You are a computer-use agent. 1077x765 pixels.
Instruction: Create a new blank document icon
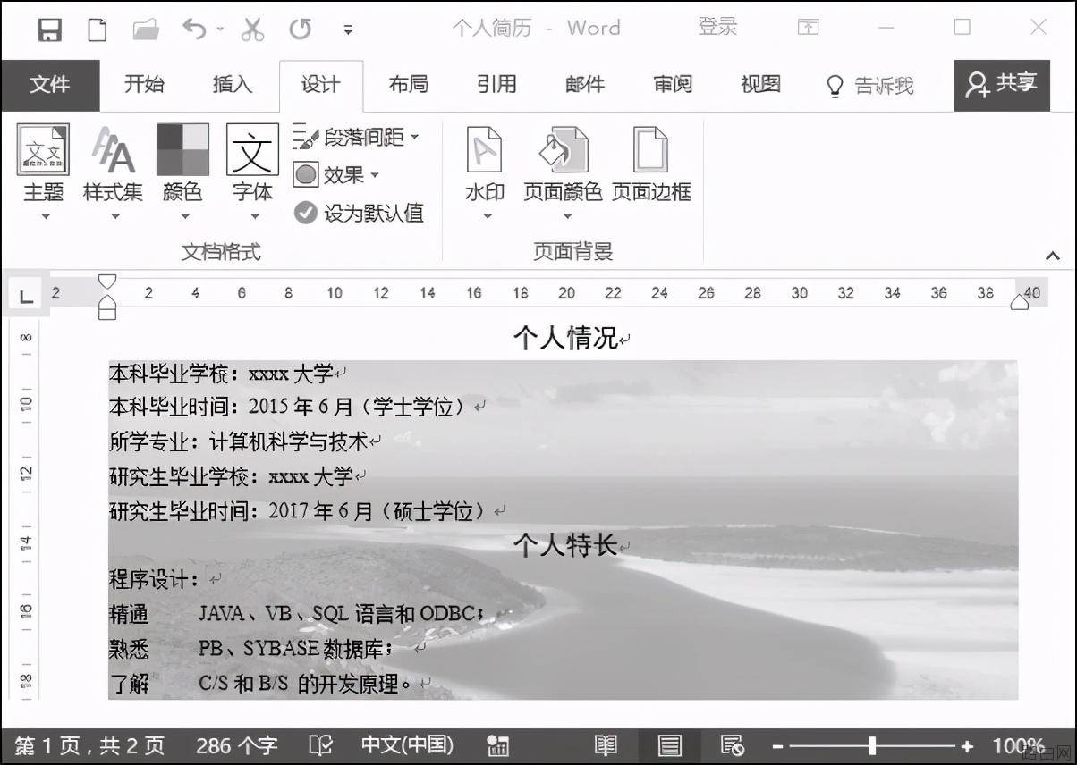point(97,29)
